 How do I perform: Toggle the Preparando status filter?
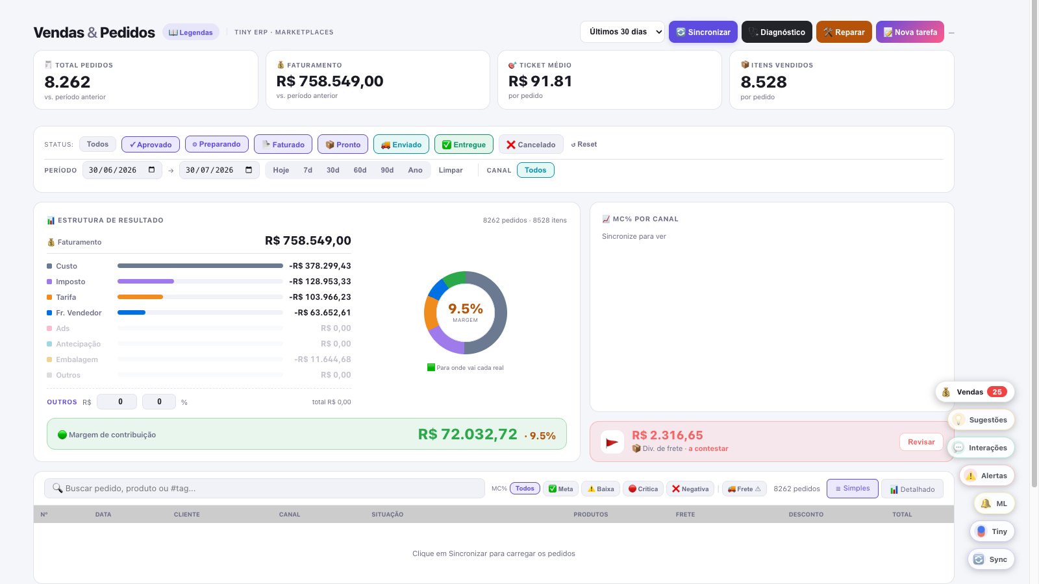[x=217, y=144]
